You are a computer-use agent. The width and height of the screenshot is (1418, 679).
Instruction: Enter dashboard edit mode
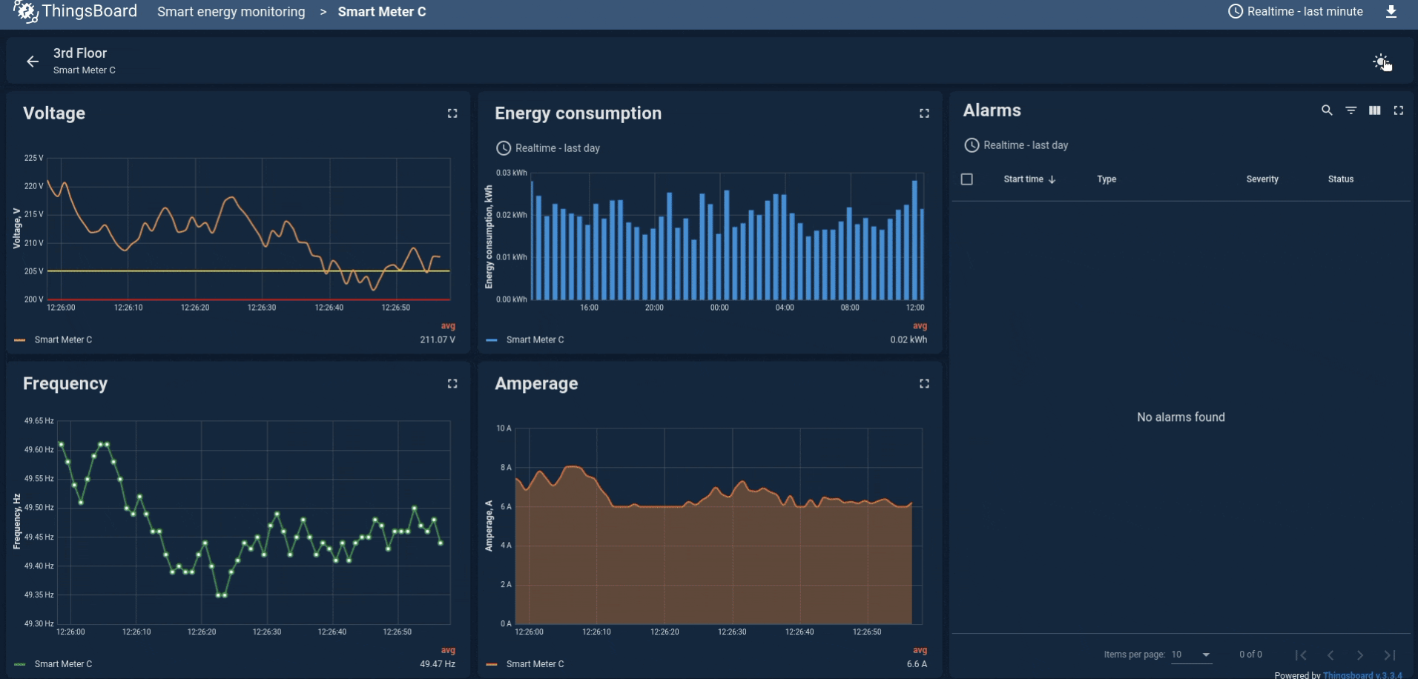pyautogui.click(x=1380, y=61)
